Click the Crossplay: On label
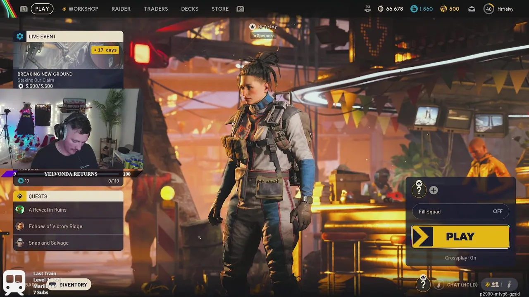 click(x=460, y=258)
